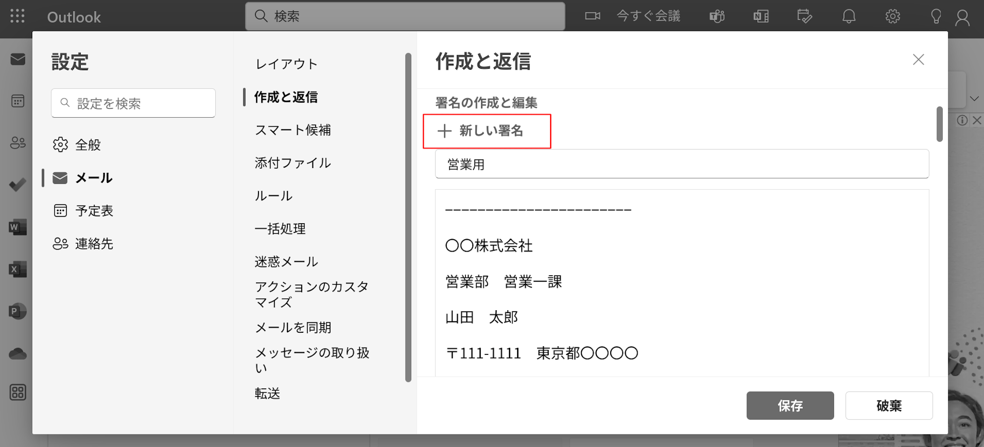This screenshot has width=984, height=447.
Task: Open Word from left app rail
Action: [17, 227]
